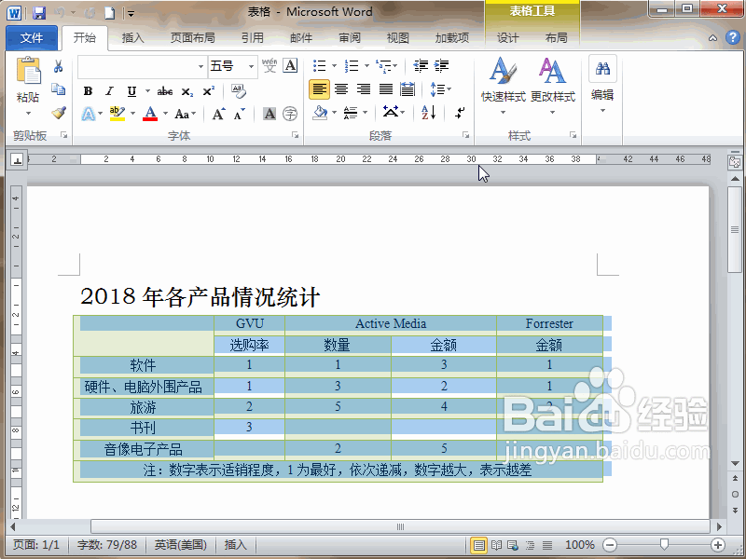Click the Word Help question icon
Viewport: 746px width, 559px height.
coord(733,37)
